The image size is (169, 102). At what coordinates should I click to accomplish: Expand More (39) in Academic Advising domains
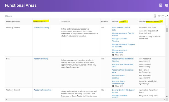[x=118, y=55]
